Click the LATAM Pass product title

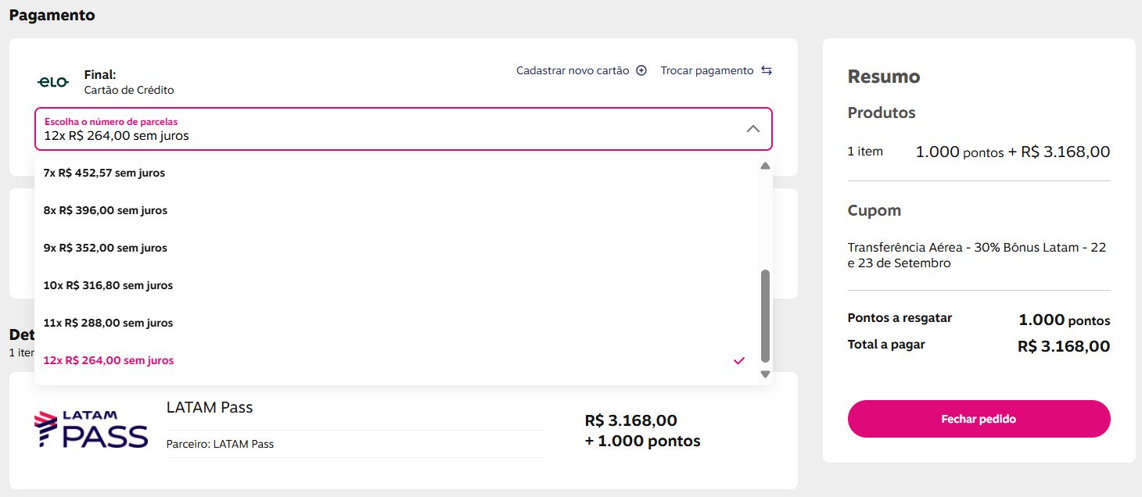[x=210, y=407]
